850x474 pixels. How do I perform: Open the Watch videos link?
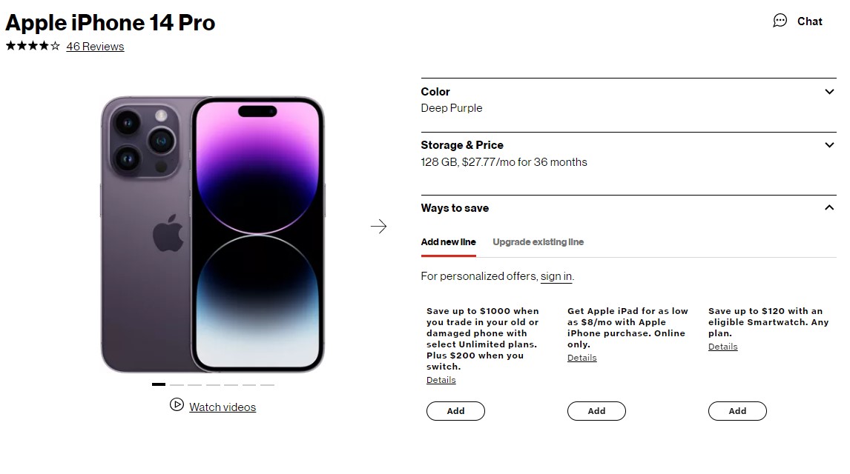click(x=223, y=407)
